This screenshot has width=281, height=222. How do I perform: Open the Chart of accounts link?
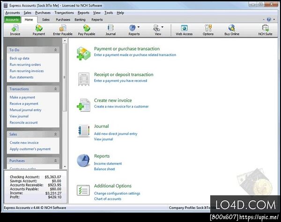[x=108, y=199]
